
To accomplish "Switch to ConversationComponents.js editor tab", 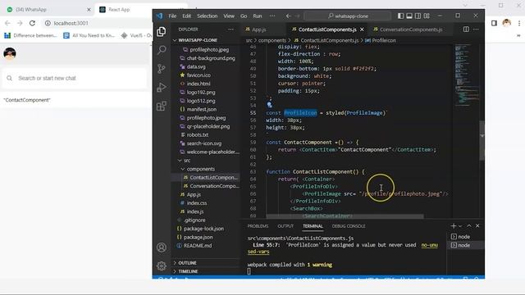I will click(x=411, y=29).
